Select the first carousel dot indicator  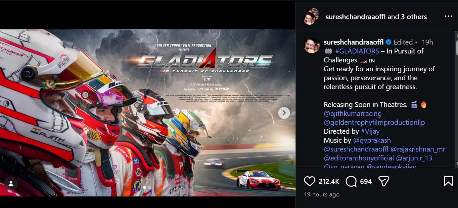[144, 187]
